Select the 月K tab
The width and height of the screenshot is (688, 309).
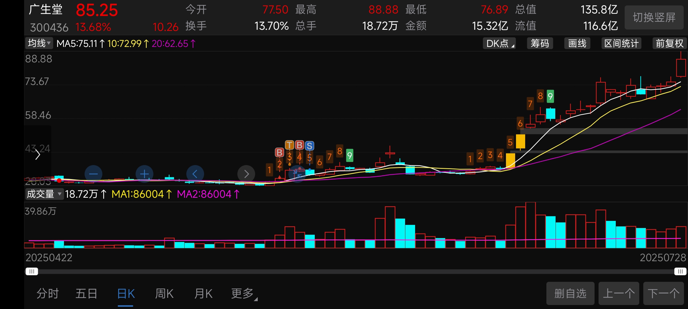click(203, 294)
